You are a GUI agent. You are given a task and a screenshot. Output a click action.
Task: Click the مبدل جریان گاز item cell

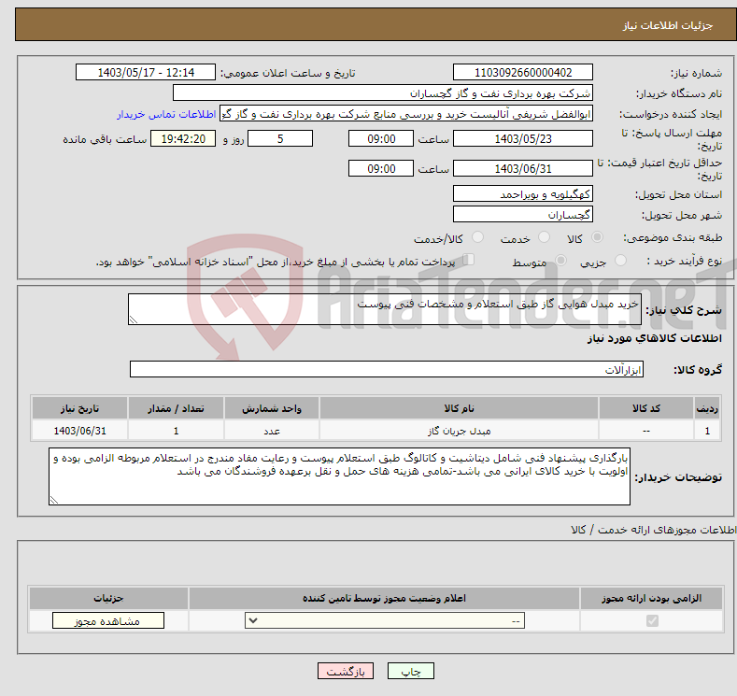(x=460, y=431)
